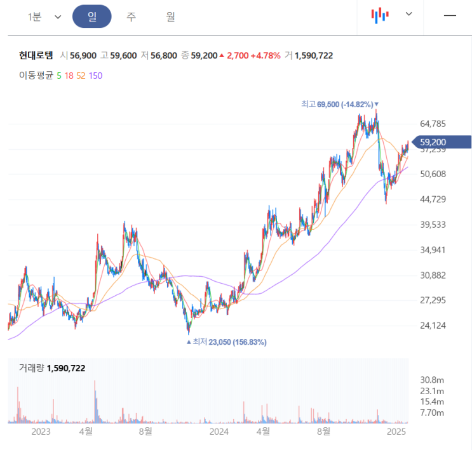Select the 일 (daily) chart tab

click(x=92, y=17)
